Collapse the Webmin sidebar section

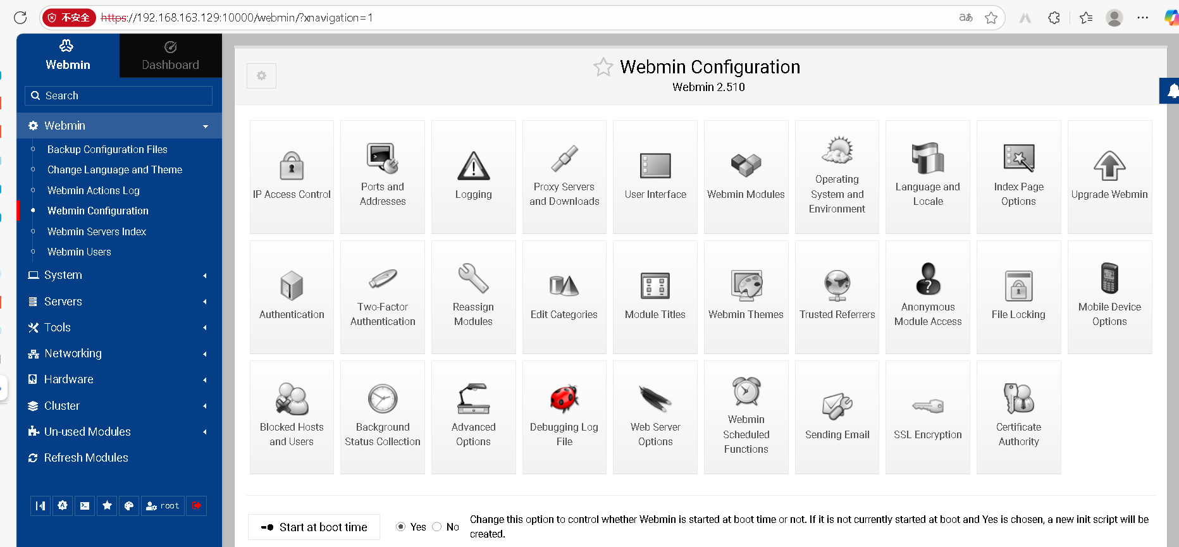click(119, 126)
